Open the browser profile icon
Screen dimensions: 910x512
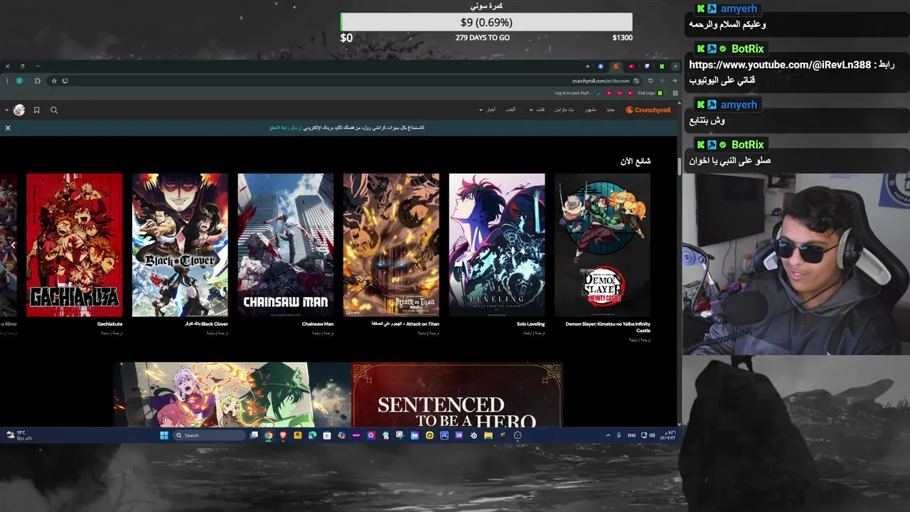[x=19, y=81]
